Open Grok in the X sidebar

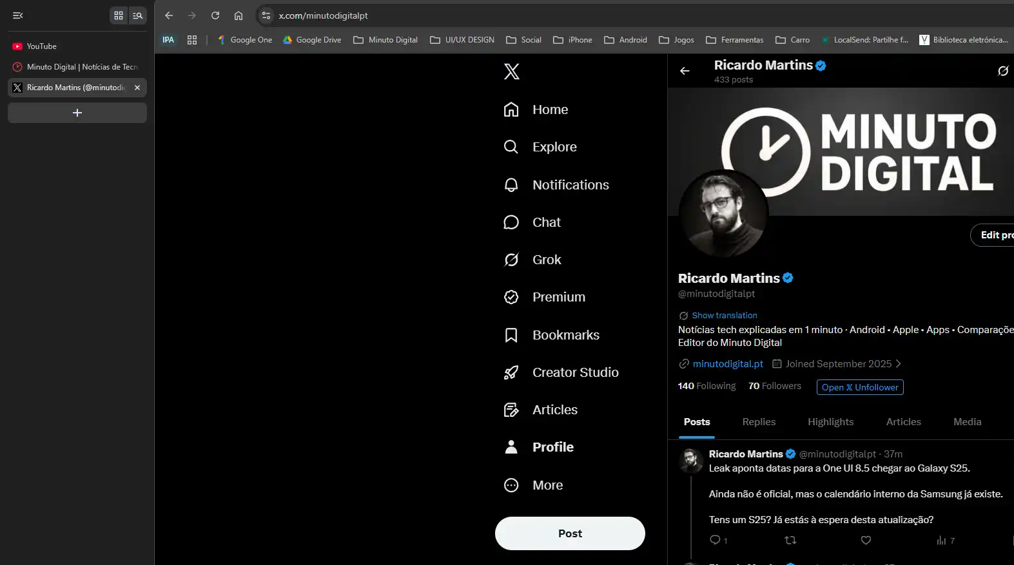pyautogui.click(x=532, y=260)
